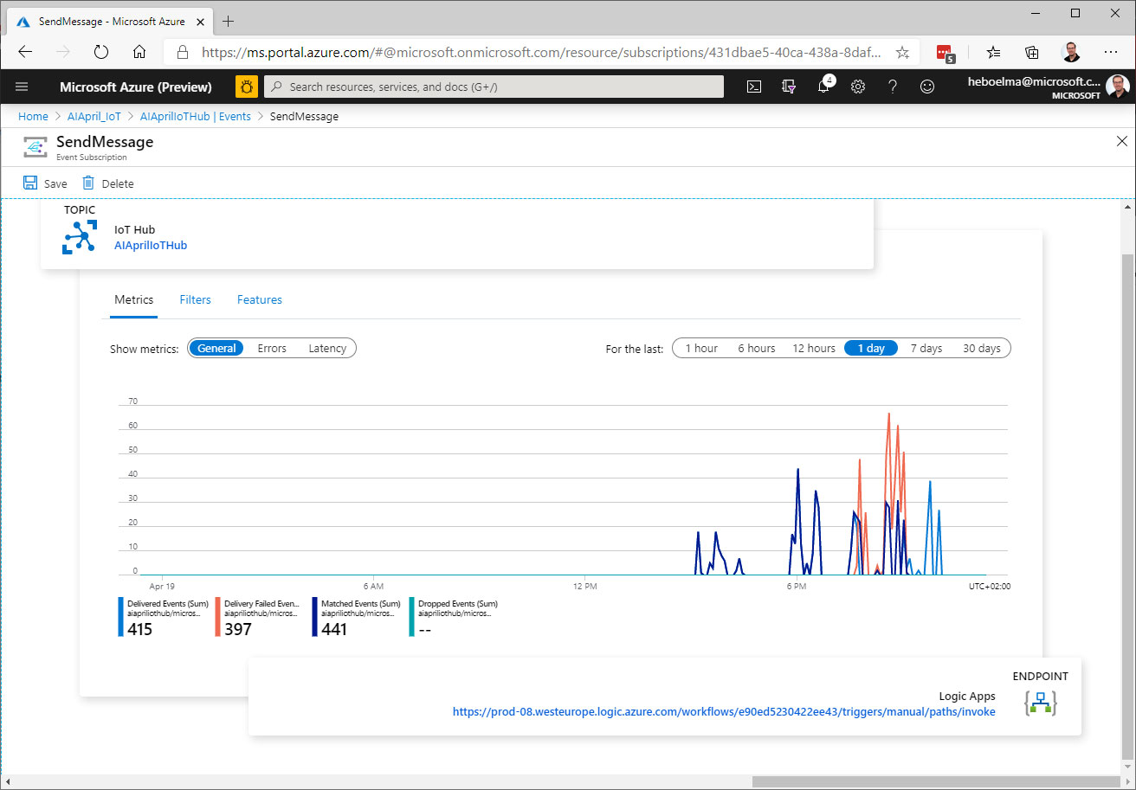Open the Azure help question mark
This screenshot has height=790, width=1136.
click(893, 87)
